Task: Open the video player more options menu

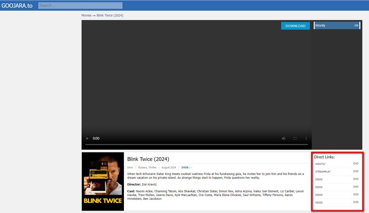Action: click(306, 138)
